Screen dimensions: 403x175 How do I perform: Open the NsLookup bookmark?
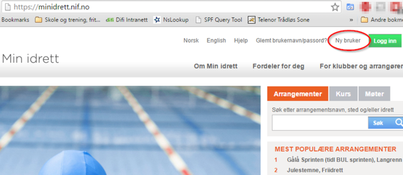tap(171, 20)
